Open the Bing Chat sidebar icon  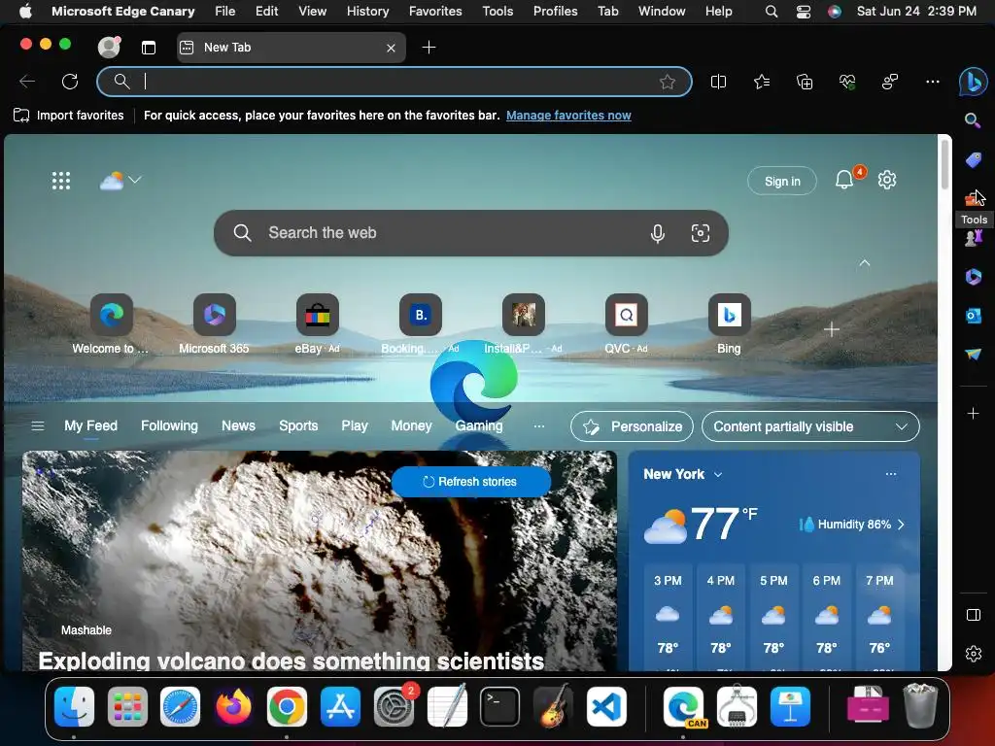click(x=973, y=82)
